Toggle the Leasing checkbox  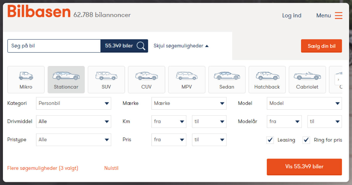tap(270, 140)
